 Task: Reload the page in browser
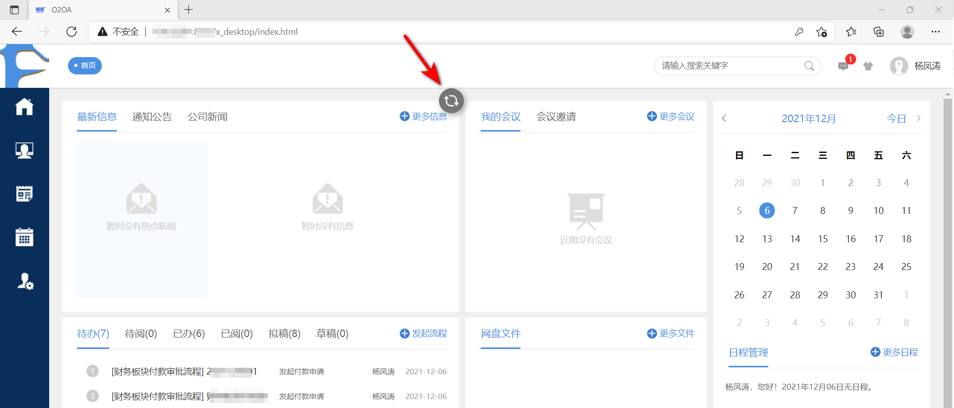coord(72,32)
